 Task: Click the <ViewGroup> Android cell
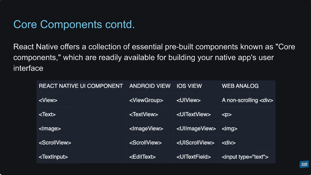(x=146, y=100)
